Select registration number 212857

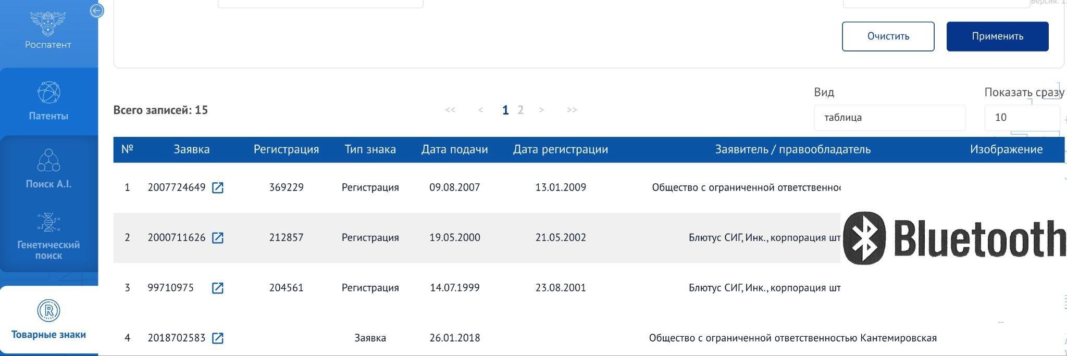[x=286, y=237]
